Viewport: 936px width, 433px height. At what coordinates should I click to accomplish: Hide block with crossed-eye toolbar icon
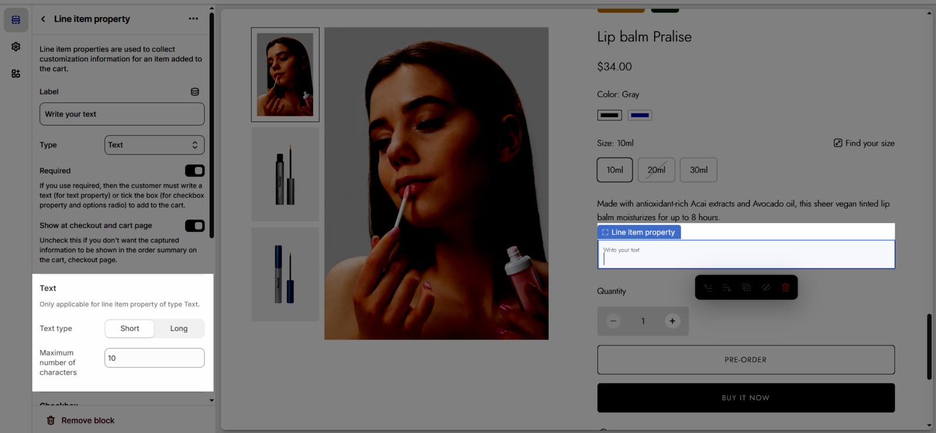click(766, 287)
